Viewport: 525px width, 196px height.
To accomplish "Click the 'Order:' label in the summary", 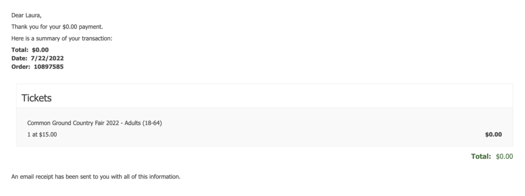I will [x=21, y=67].
